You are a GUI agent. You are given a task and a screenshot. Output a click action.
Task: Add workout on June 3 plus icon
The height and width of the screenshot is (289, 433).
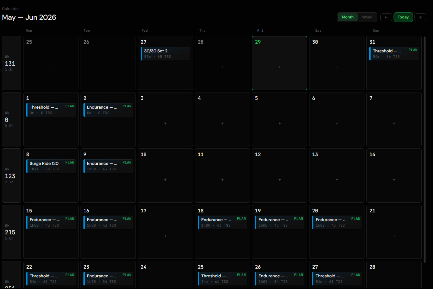[x=165, y=123]
